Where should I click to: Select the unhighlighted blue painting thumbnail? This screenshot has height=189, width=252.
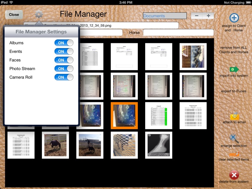coord(92,115)
